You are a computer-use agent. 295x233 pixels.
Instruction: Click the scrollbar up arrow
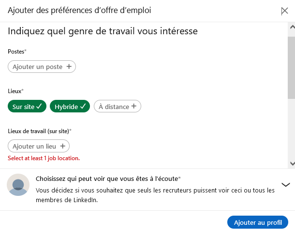291,28
